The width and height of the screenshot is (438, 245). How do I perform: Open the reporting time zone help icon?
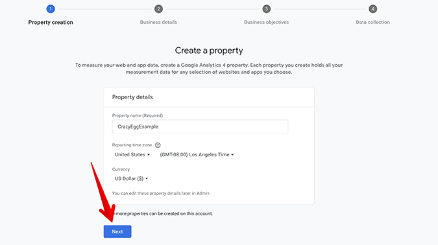[x=158, y=145]
